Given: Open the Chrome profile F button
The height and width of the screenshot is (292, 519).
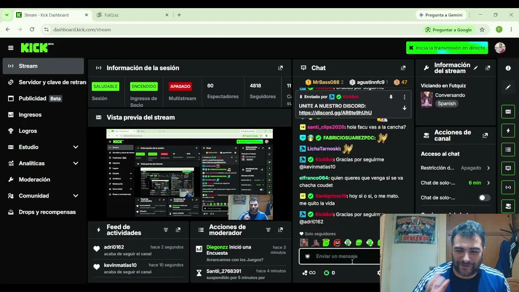Looking at the screenshot, I should [499, 30].
